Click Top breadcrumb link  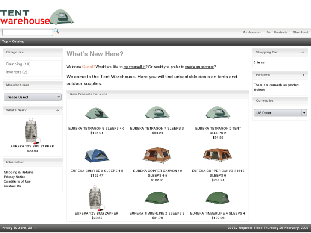[5, 41]
